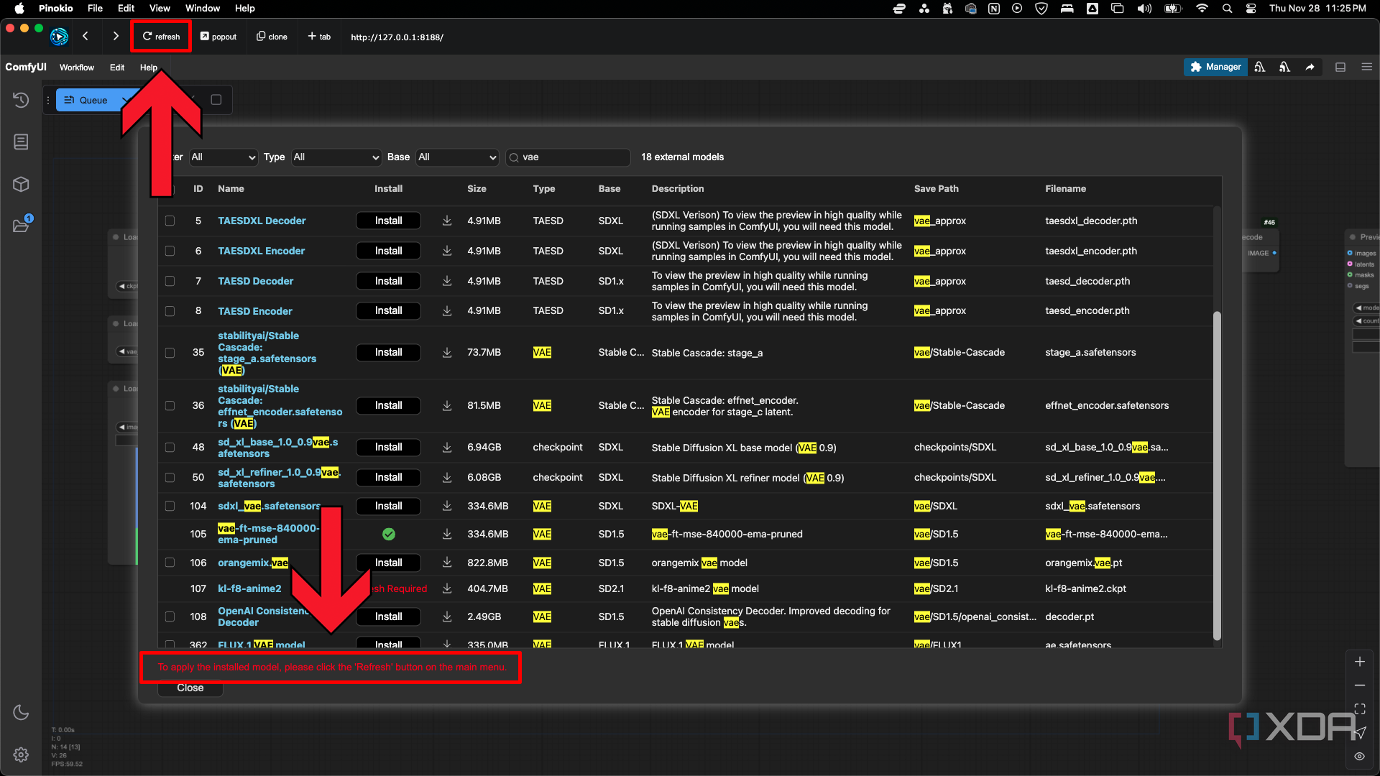Select checkbox for orangemix.vae row
Screen dimensions: 1380x776
[x=170, y=563]
